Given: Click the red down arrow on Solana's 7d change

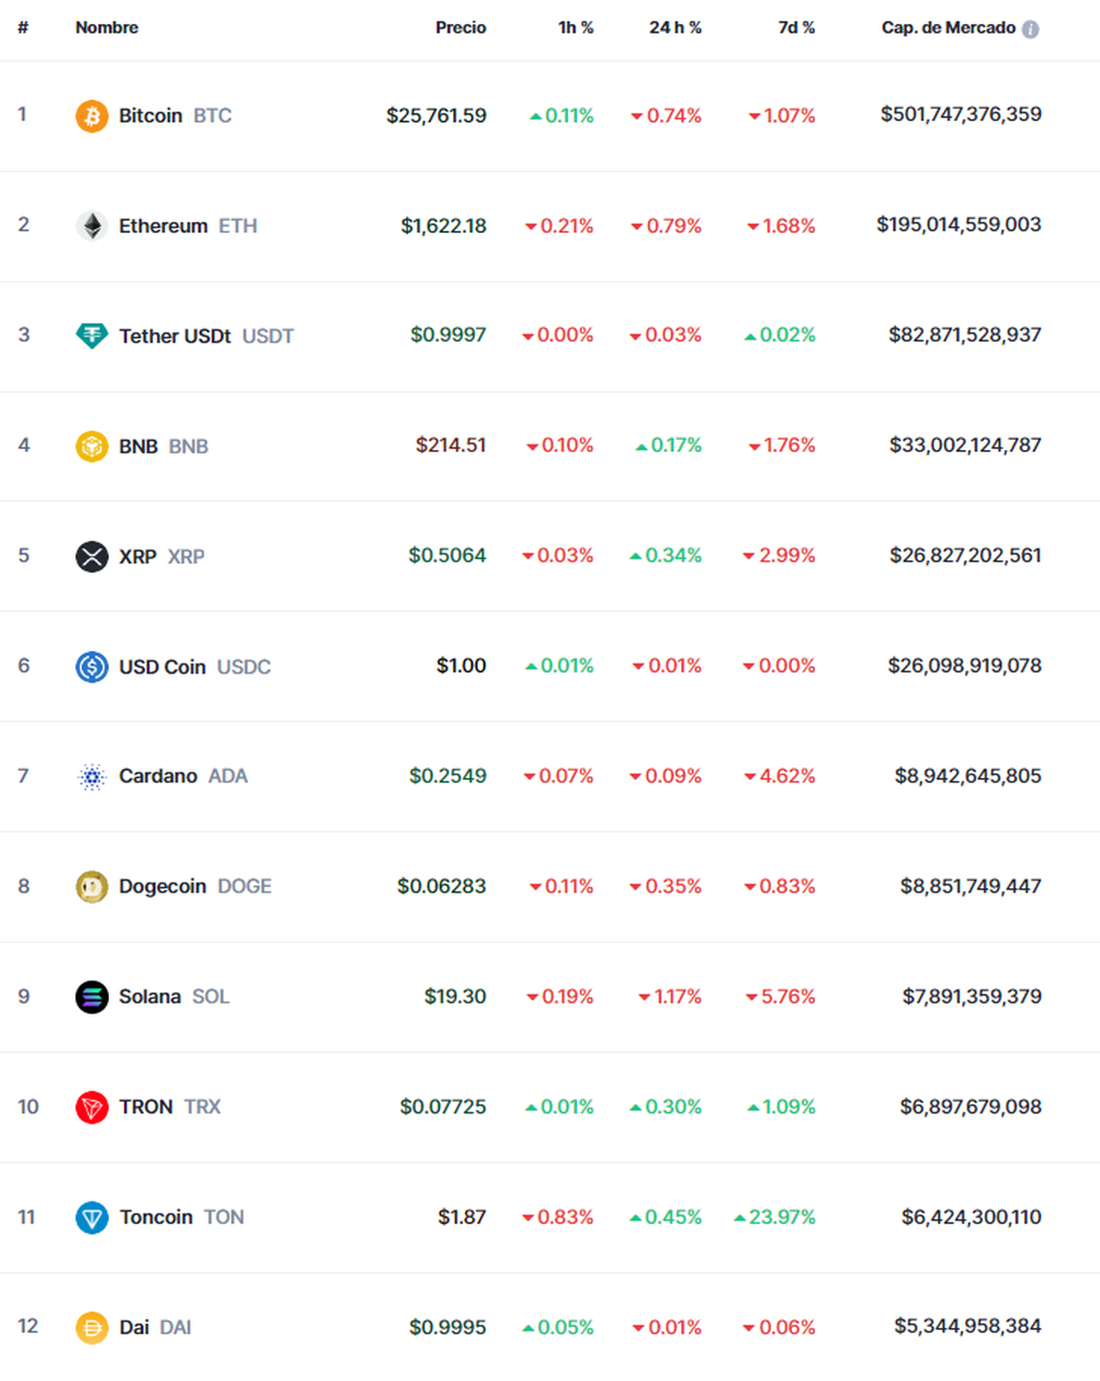Looking at the screenshot, I should (x=750, y=996).
